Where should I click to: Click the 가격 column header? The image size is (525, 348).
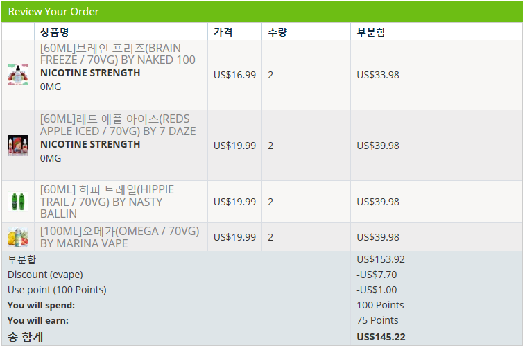[223, 32]
